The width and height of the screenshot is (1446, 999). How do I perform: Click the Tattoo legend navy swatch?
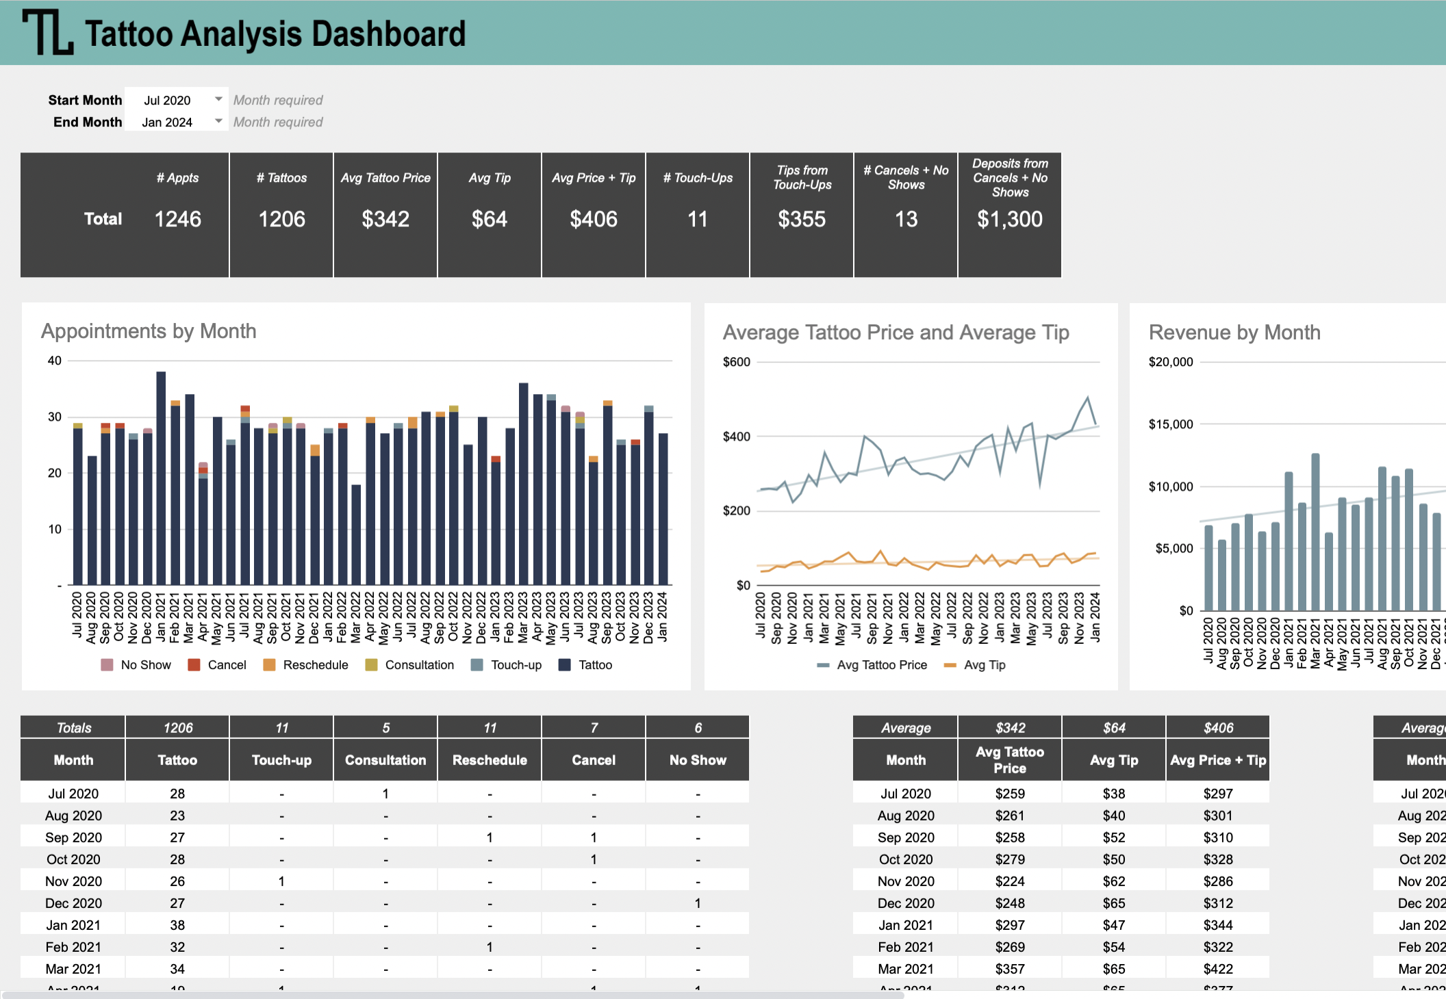(565, 664)
